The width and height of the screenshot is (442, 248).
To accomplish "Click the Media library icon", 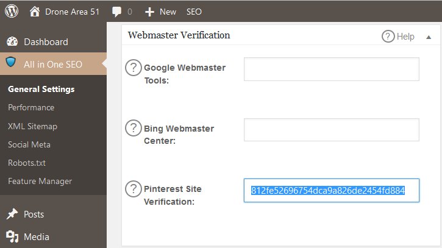I will coord(12,236).
